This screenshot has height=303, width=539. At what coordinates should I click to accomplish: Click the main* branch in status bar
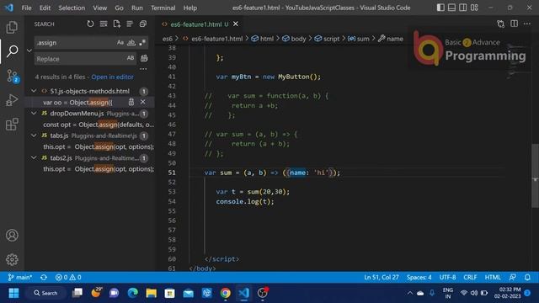click(20, 277)
